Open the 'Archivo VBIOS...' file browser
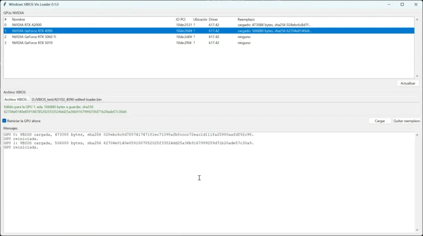423x236 pixels. (x=17, y=99)
